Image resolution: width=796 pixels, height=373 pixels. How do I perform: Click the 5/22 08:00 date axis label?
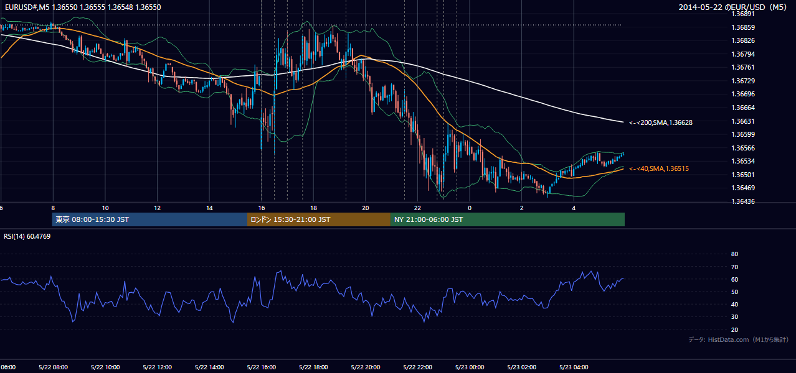pyautogui.click(x=52, y=367)
